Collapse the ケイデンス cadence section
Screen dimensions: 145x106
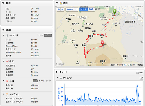coord(4,94)
